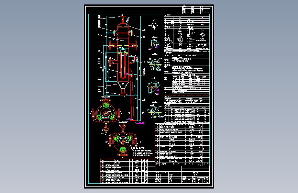Click the revision block in the top corner
298x193 pixels.
196,10
